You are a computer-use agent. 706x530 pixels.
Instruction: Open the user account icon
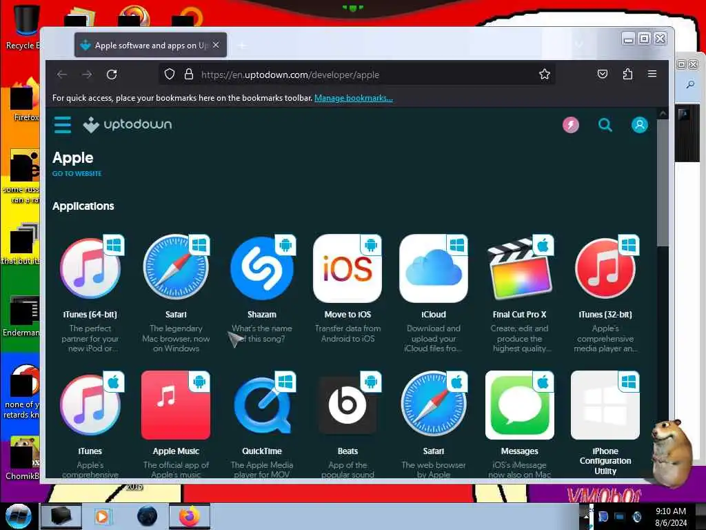[639, 125]
